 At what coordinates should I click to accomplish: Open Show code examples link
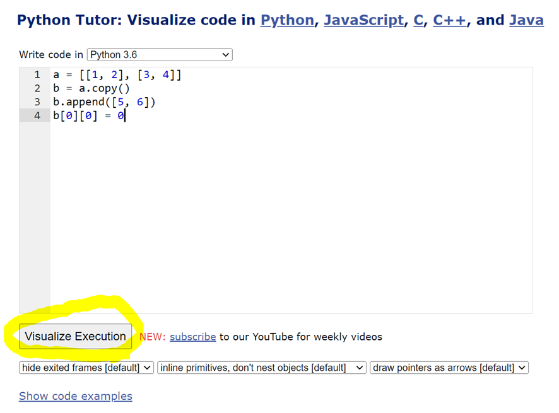[x=76, y=396]
